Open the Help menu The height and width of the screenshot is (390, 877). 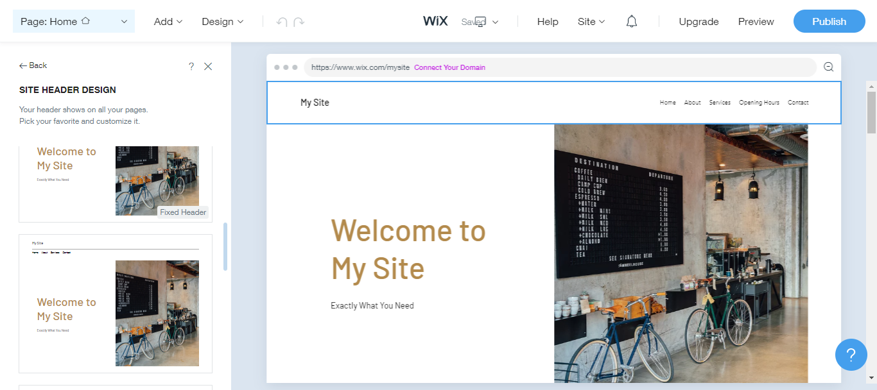pyautogui.click(x=548, y=21)
